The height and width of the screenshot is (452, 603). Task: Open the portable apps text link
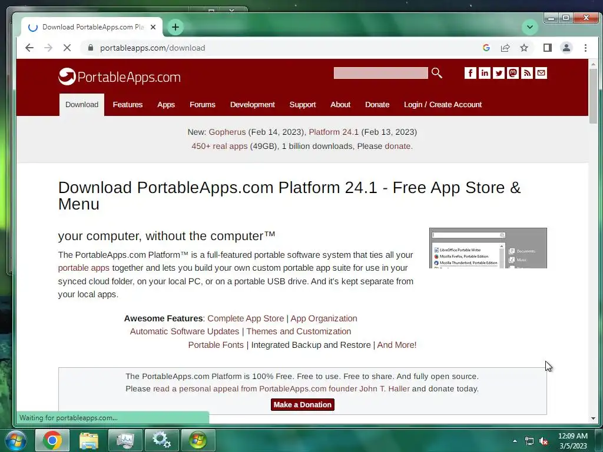[x=84, y=268]
